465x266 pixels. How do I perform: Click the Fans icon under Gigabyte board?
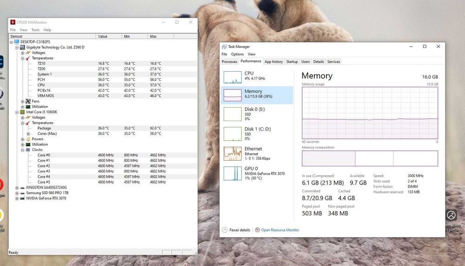click(28, 102)
